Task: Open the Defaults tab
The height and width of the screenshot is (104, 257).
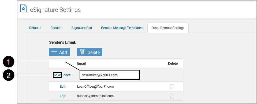Action: click(x=35, y=28)
